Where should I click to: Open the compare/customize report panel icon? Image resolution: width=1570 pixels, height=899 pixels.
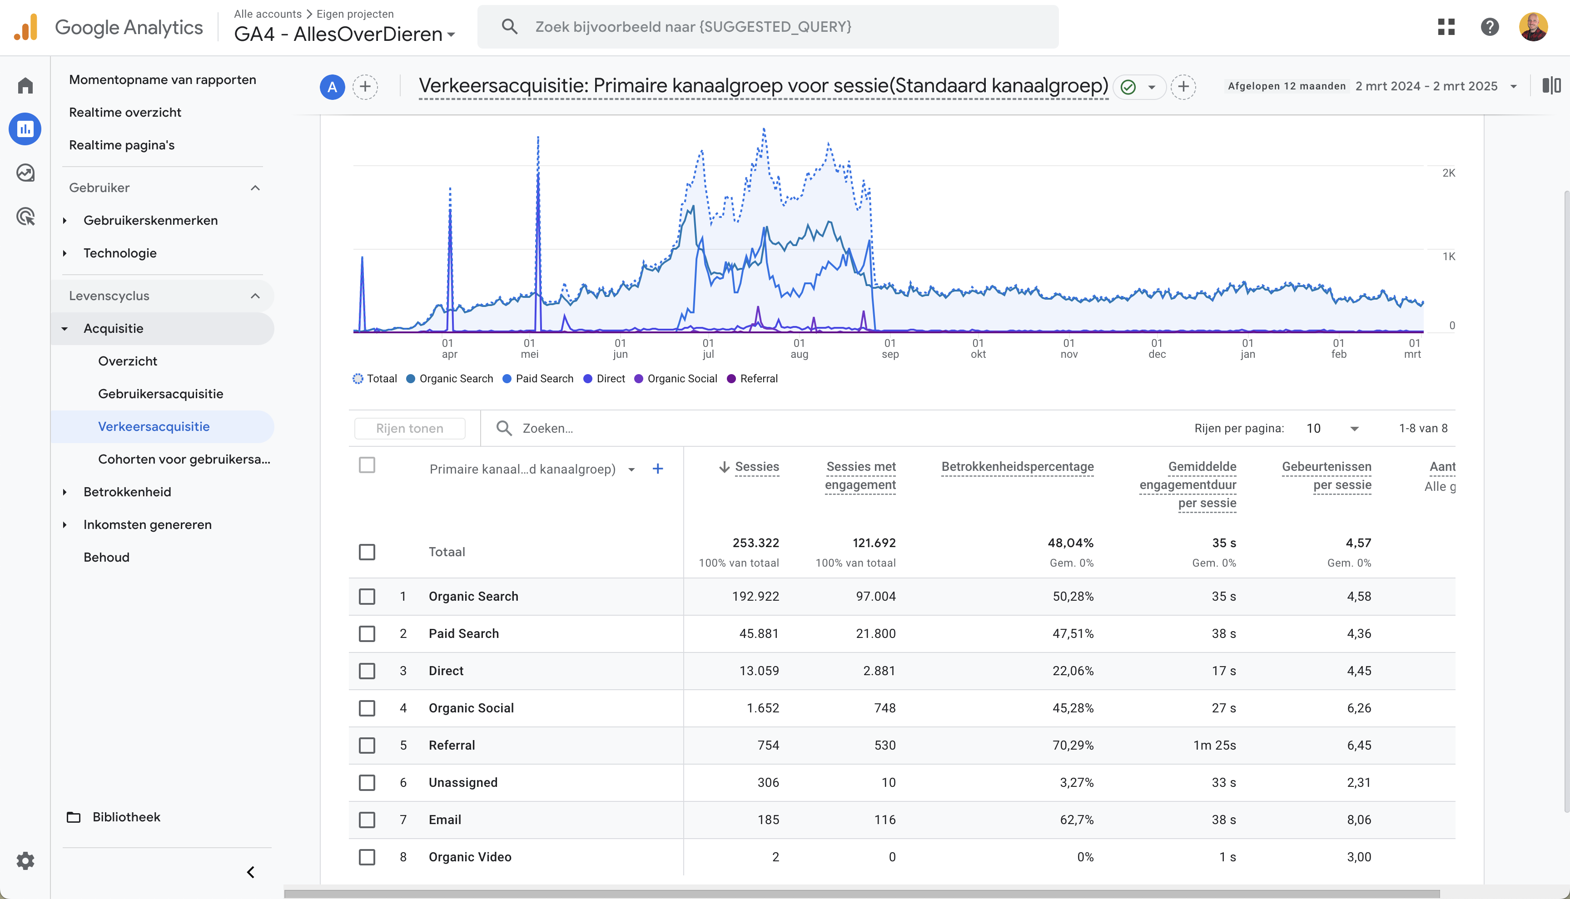click(1551, 85)
